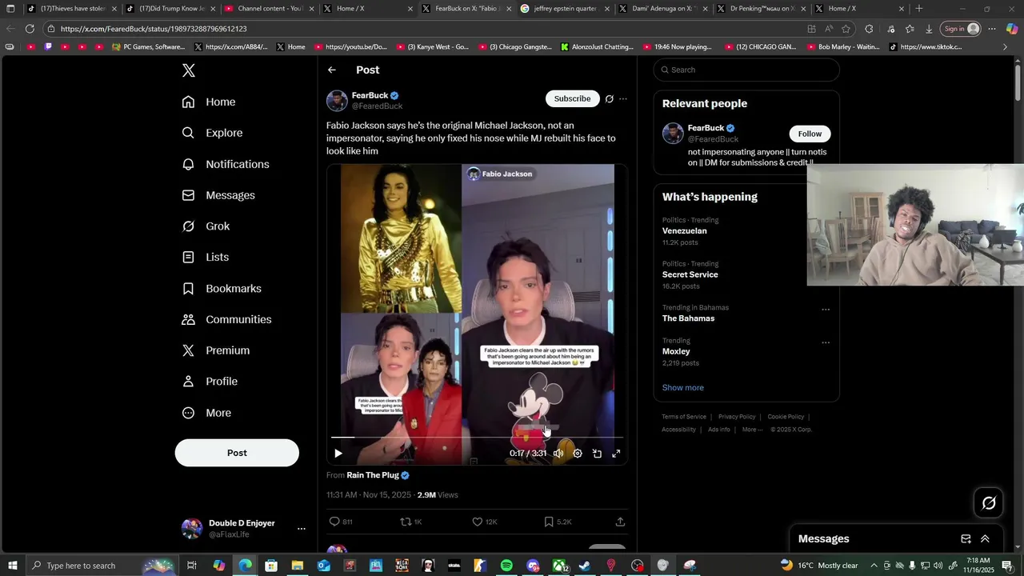Go back with the Post arrow
Screen dimensions: 1024x576
click(332, 70)
